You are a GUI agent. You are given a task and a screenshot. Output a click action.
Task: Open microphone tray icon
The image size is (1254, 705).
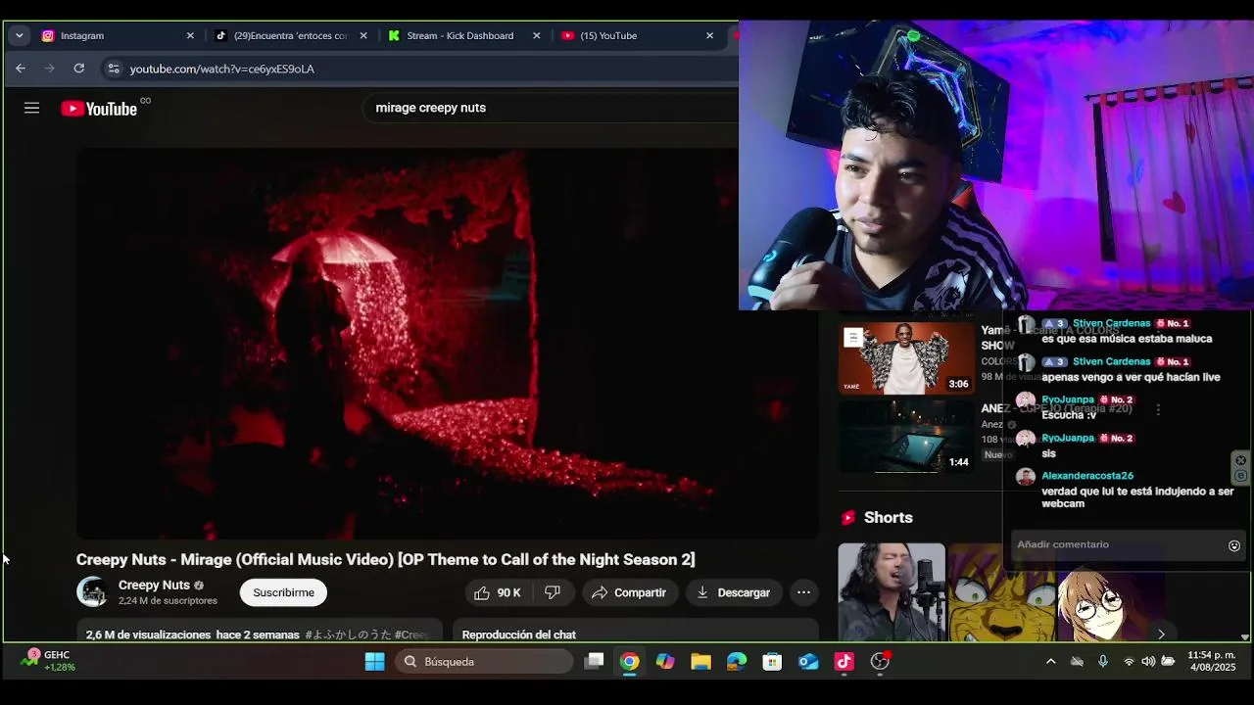(x=1103, y=662)
